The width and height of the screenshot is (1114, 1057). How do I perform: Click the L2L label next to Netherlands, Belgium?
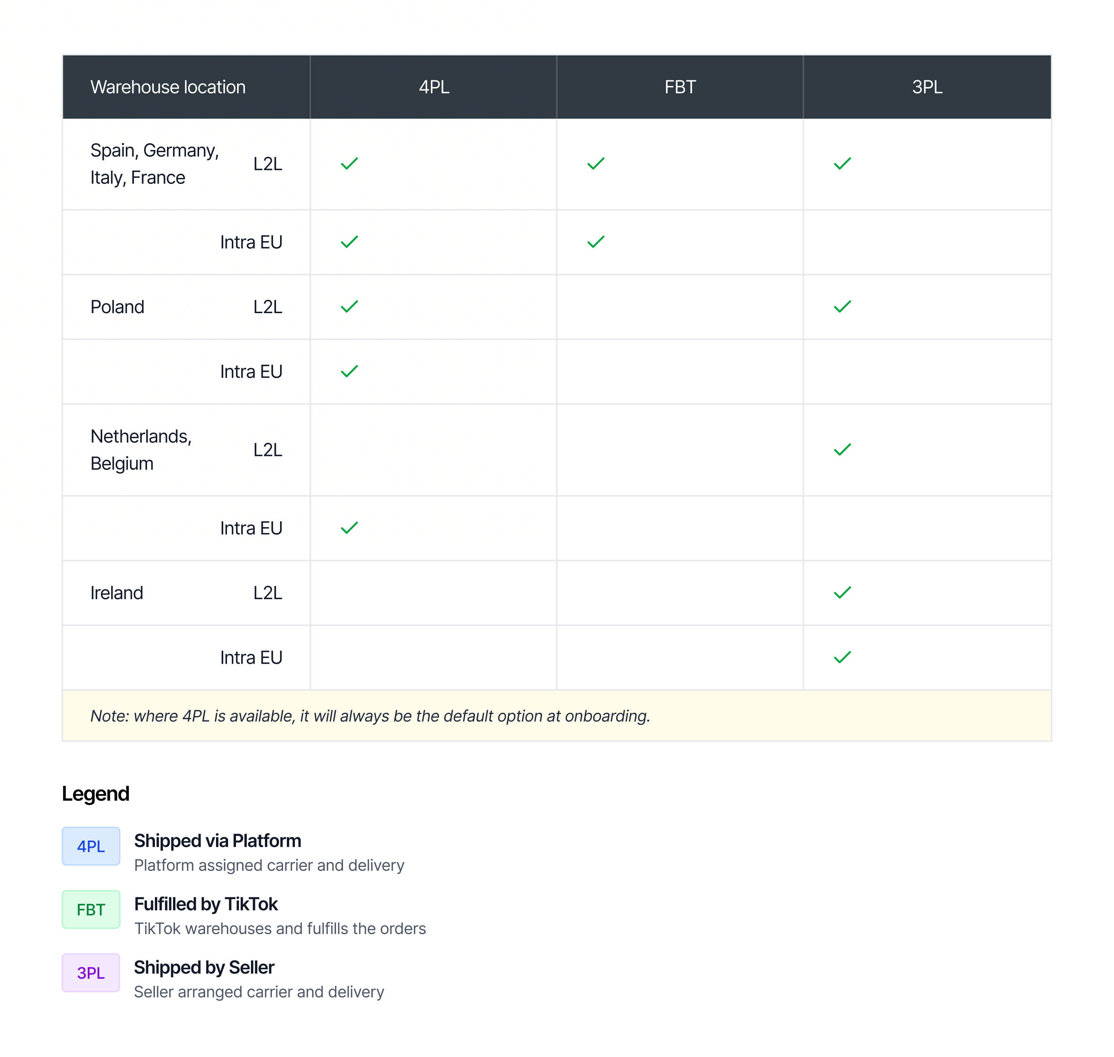point(268,450)
